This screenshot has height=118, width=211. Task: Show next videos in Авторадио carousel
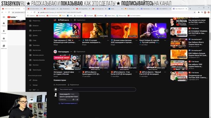pos(166,62)
